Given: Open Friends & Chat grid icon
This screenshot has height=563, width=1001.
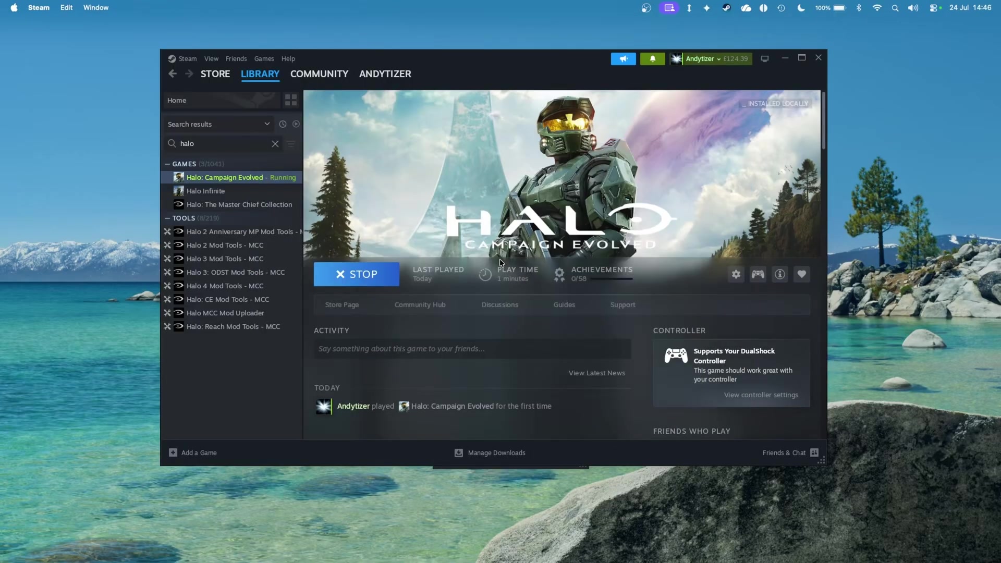Looking at the screenshot, I should [814, 452].
